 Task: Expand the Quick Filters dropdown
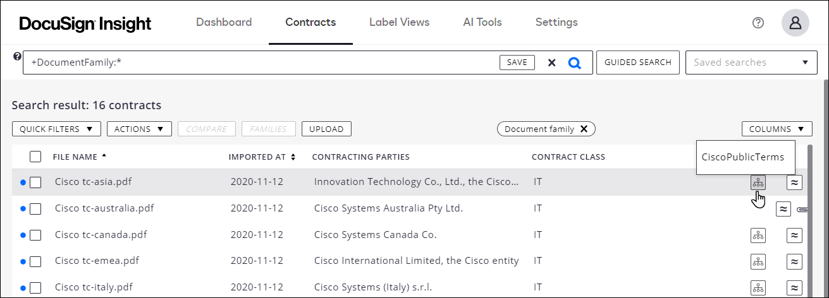pos(56,129)
